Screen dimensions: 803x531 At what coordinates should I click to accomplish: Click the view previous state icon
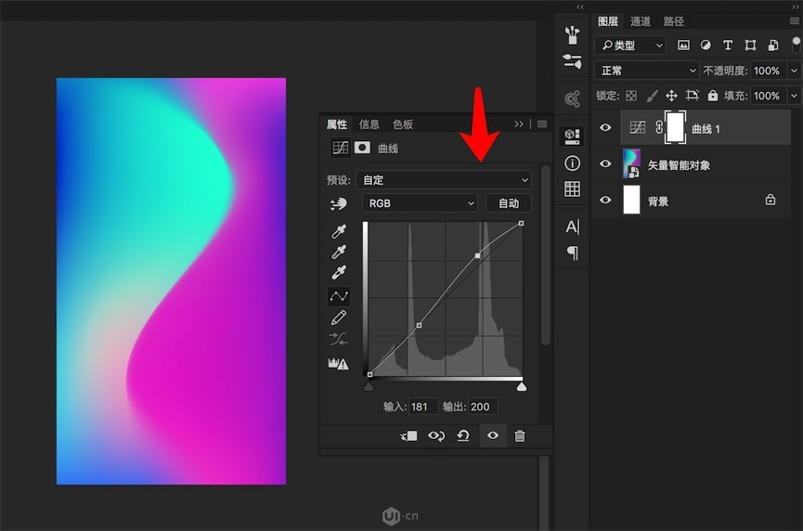(436, 435)
